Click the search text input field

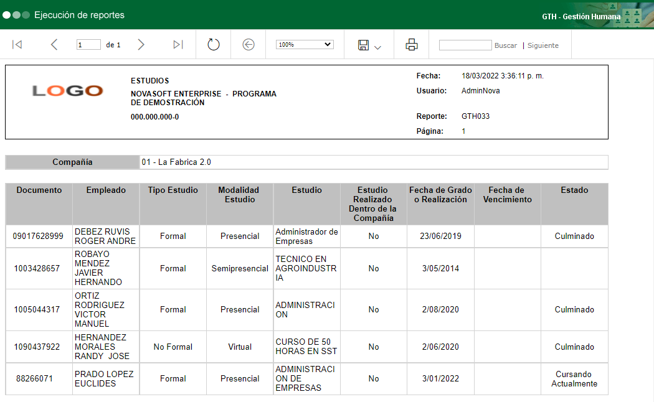[x=465, y=45]
